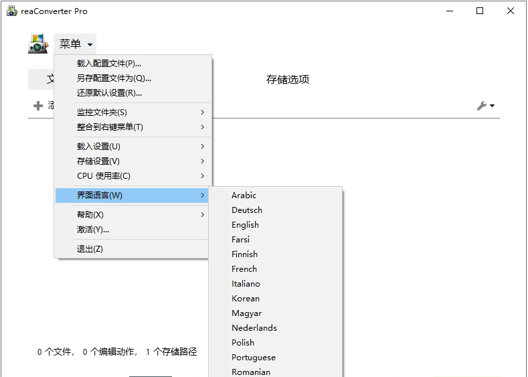Expand the 整合到右键菜单(T) submenu

[x=133, y=127]
